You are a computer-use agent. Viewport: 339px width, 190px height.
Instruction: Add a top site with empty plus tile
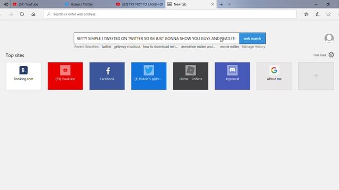[316, 76]
